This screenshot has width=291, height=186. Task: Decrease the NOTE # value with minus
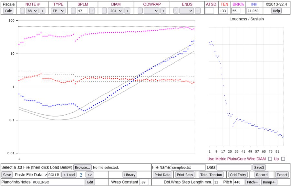click(22, 11)
